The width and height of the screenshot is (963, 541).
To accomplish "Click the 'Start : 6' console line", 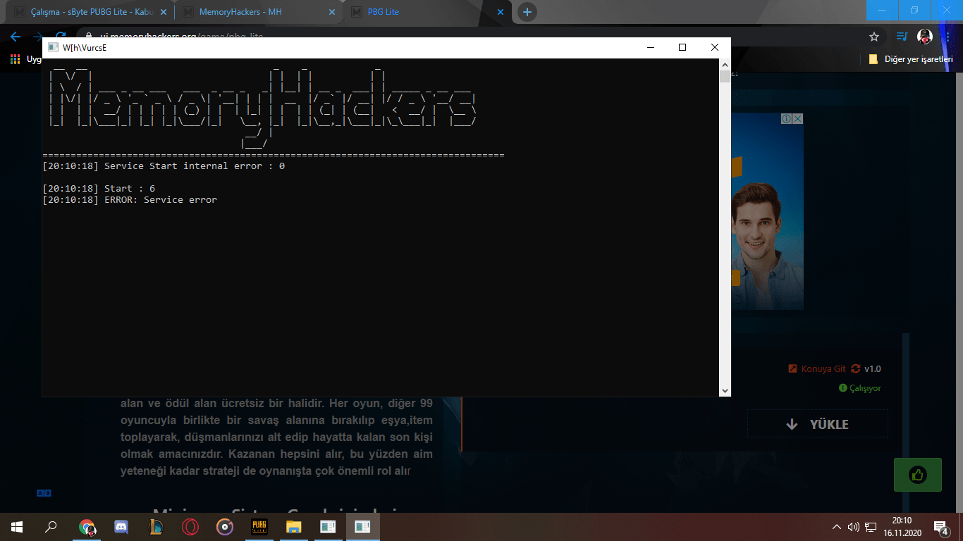I will click(x=99, y=189).
